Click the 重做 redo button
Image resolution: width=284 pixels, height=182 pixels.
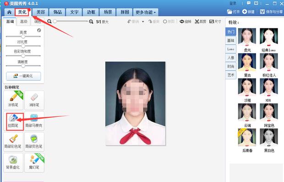pyautogui.click(x=154, y=21)
